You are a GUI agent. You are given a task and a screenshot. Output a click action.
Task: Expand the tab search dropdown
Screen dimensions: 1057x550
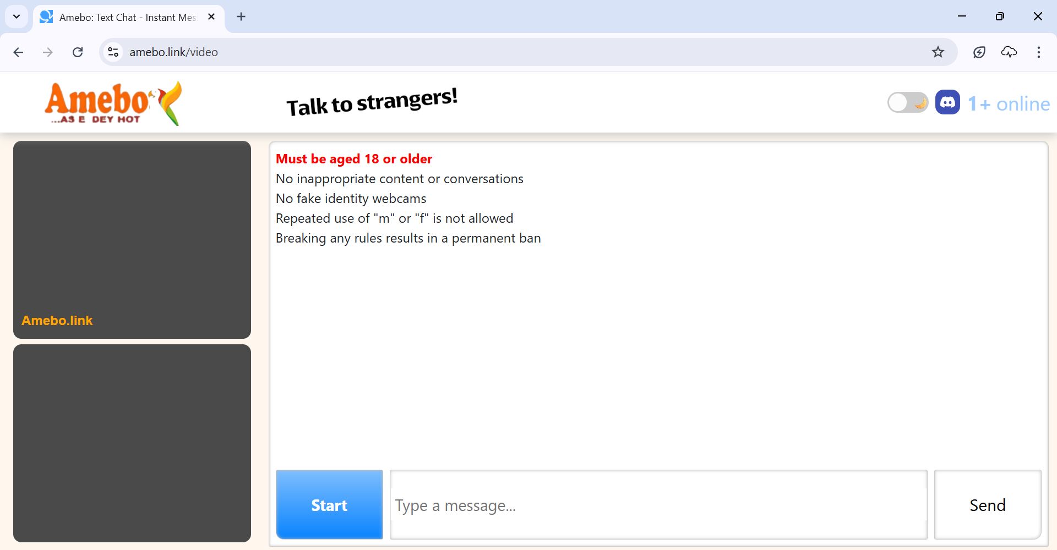point(17,16)
